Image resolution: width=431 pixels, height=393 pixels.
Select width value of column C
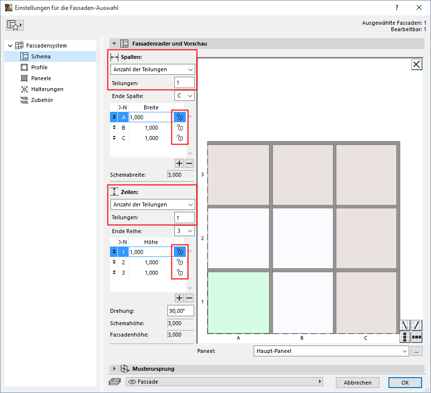coord(151,138)
